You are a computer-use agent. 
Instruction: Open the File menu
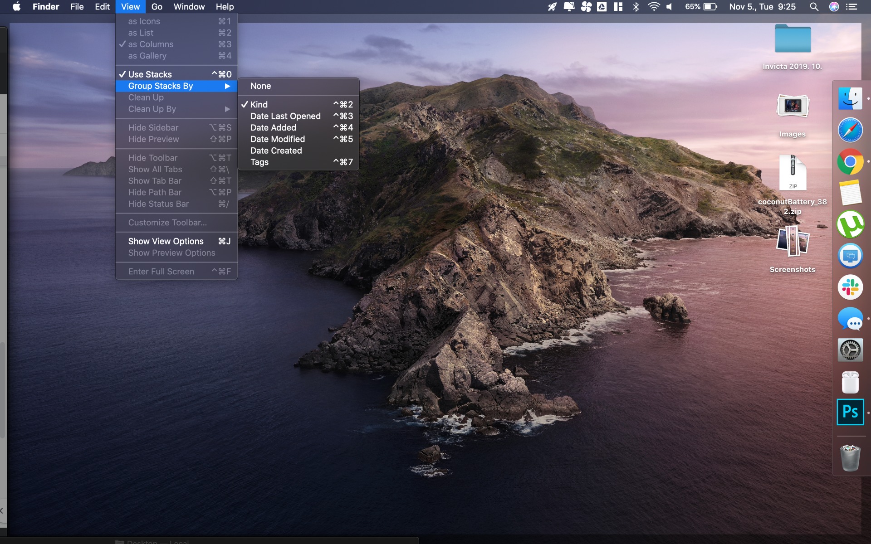77,7
